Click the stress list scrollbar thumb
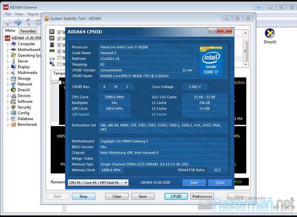This screenshot has height=217, width=297. 245,51
